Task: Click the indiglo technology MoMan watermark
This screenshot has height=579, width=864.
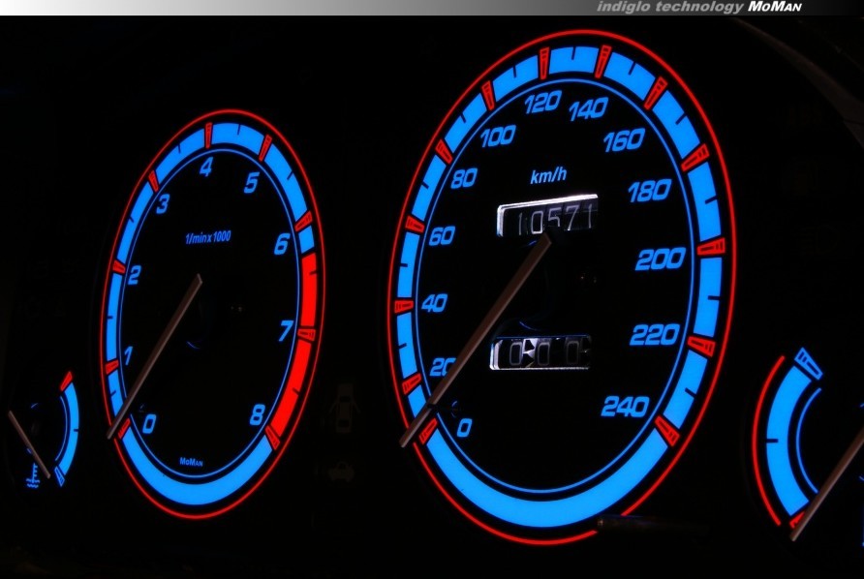Action: pos(699,7)
